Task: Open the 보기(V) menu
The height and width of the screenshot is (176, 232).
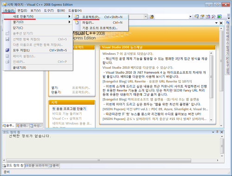Action: click(x=35, y=11)
